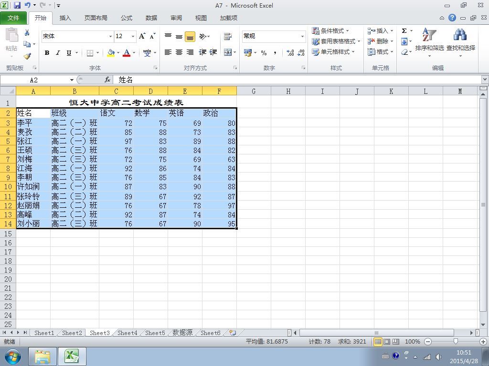
Task: Toggle center text horizontally
Action: 179,52
